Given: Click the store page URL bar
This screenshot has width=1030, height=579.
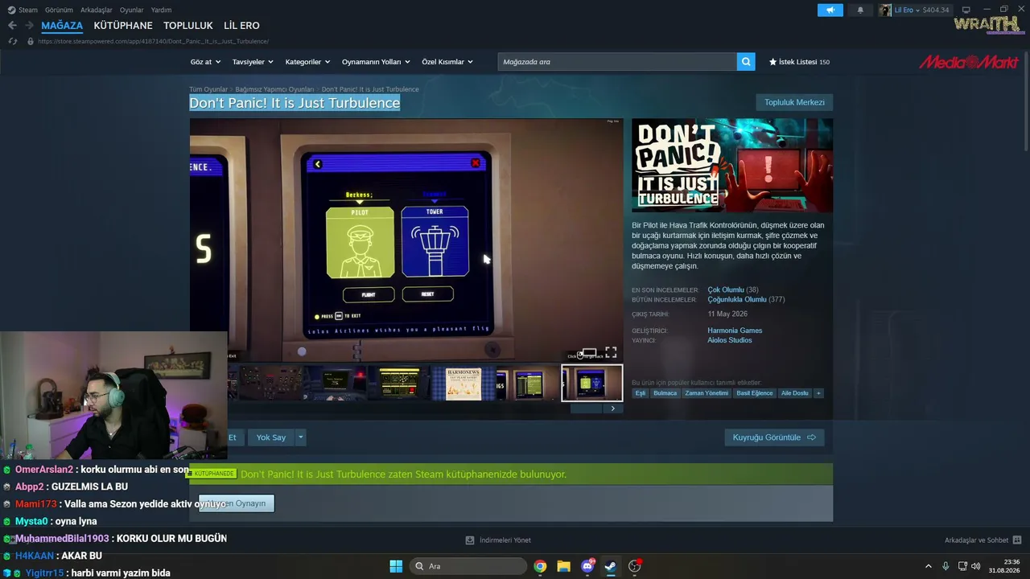Looking at the screenshot, I should point(153,41).
